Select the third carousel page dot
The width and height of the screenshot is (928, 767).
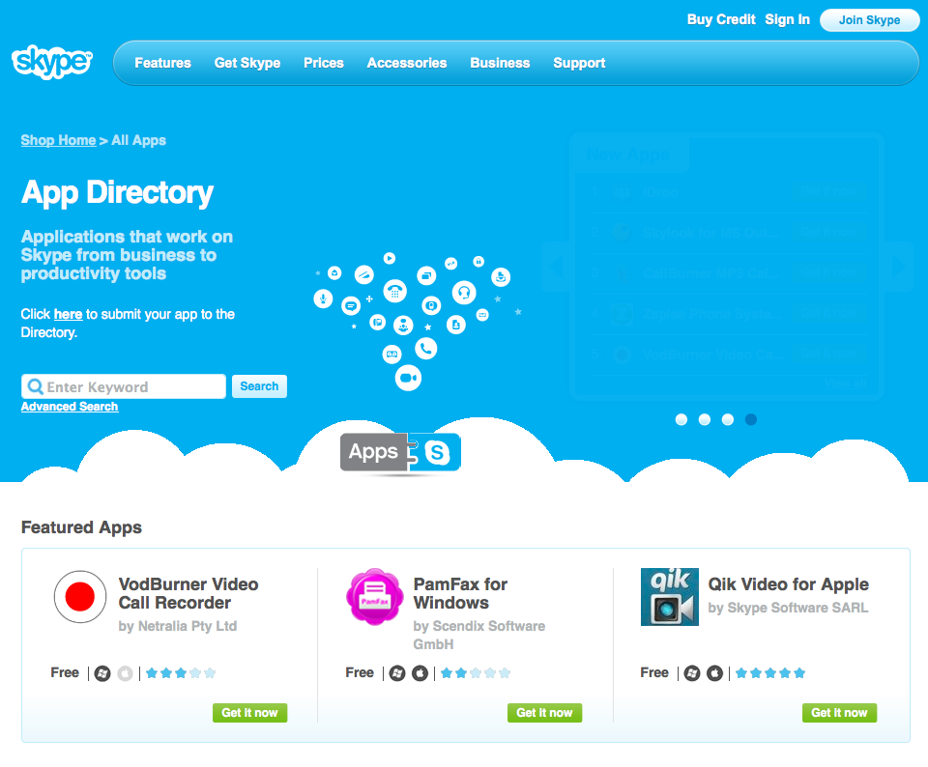(727, 419)
